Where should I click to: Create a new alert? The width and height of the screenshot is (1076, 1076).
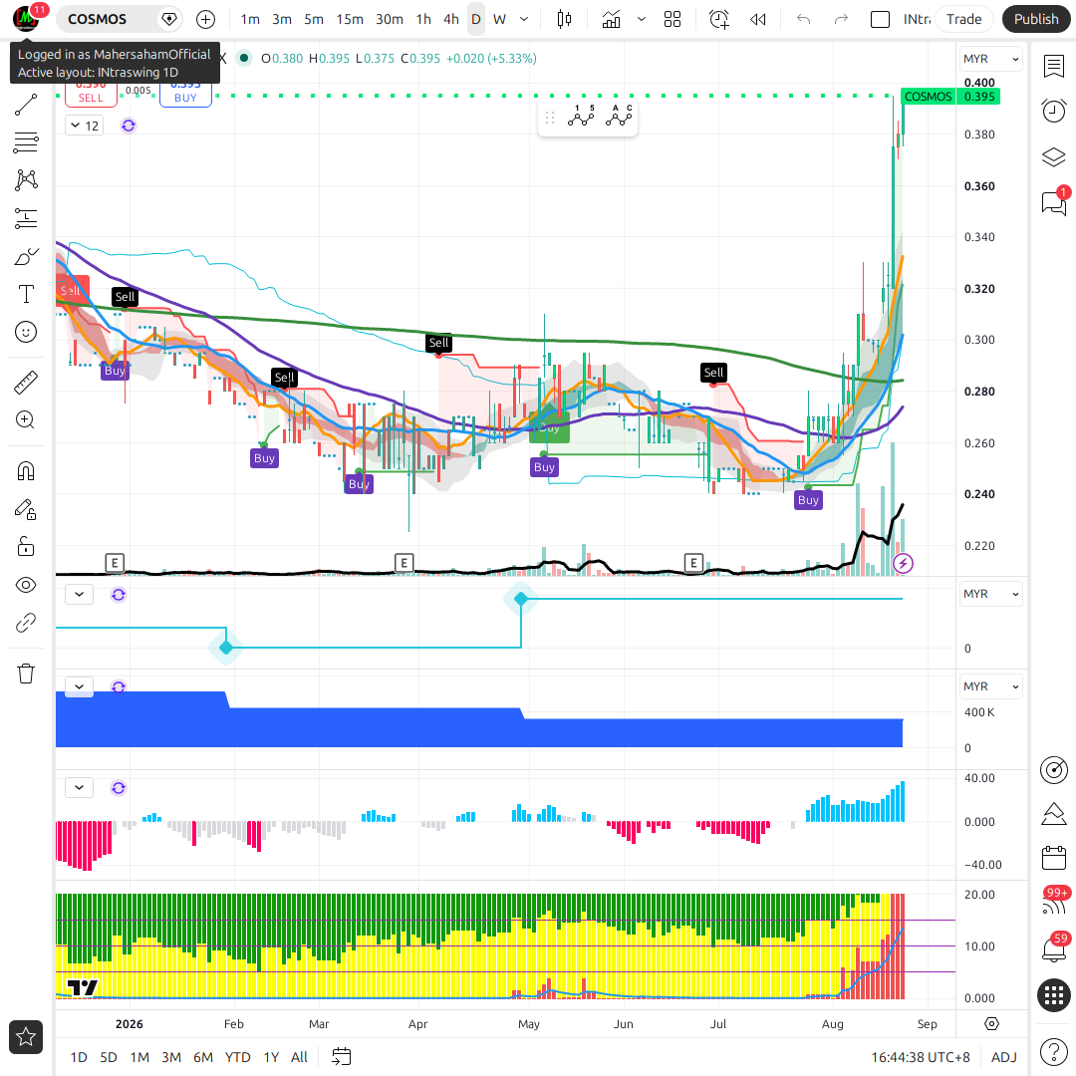point(718,19)
